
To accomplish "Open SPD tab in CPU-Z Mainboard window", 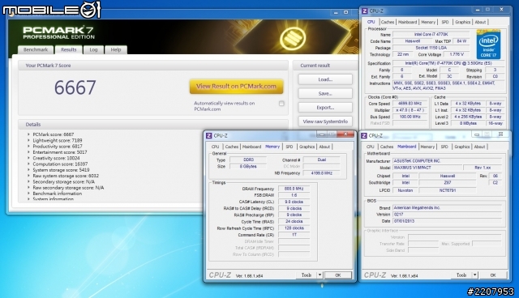I will [444, 147].
